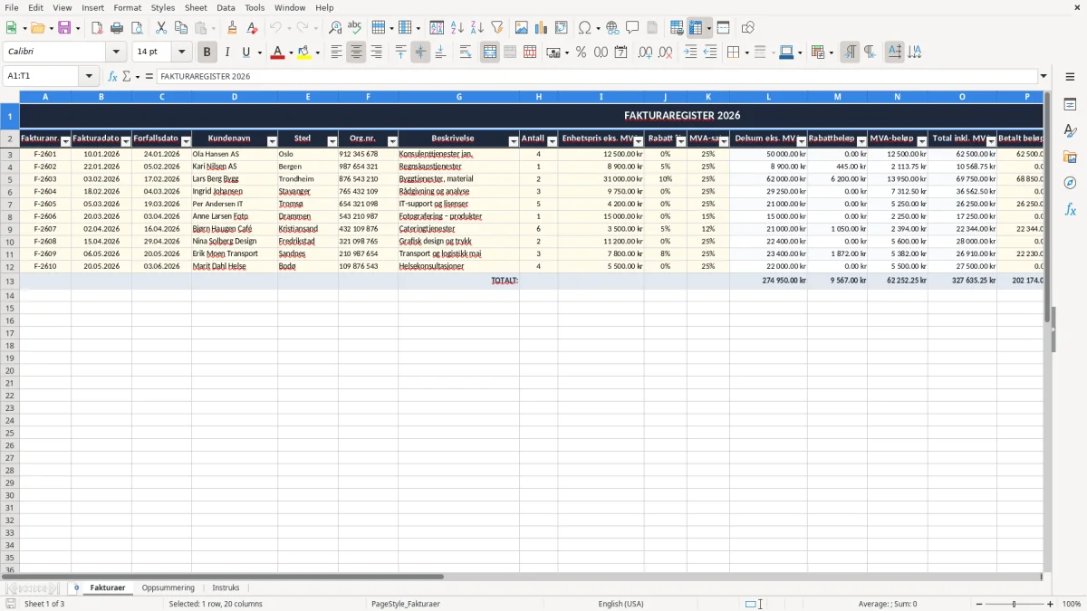Open the sidebar Properties panel
The width and height of the screenshot is (1087, 611).
point(1070,105)
